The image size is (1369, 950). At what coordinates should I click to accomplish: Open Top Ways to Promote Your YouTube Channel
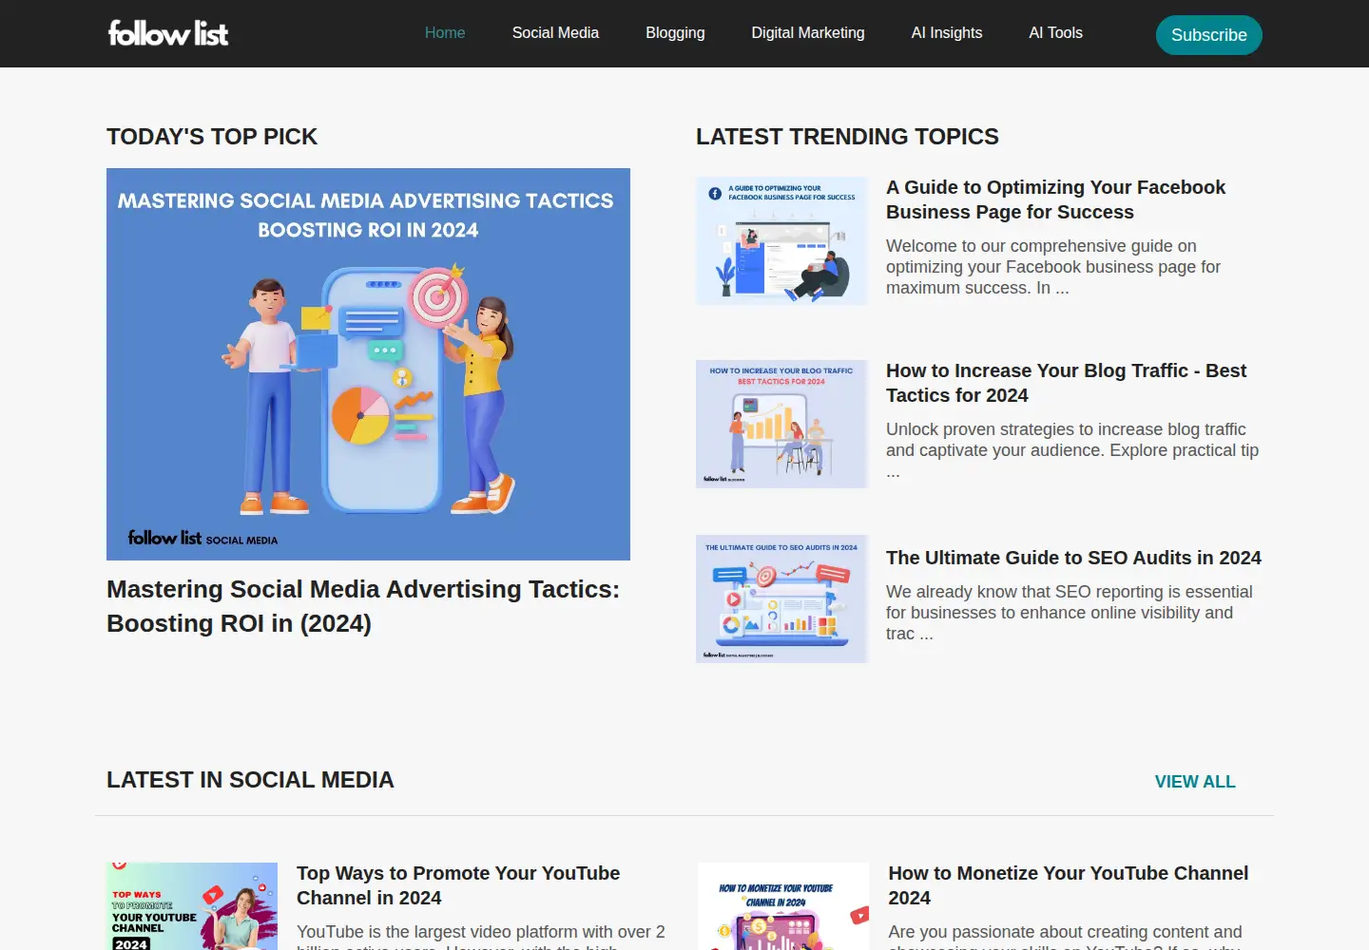pos(458,885)
